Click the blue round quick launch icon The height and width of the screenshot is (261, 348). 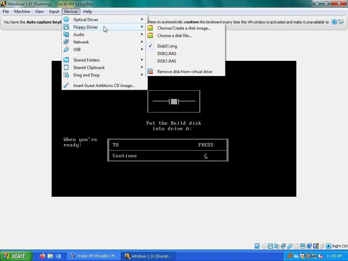pyautogui.click(x=58, y=256)
